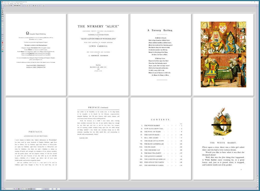Open the Page menu

coord(18,4)
